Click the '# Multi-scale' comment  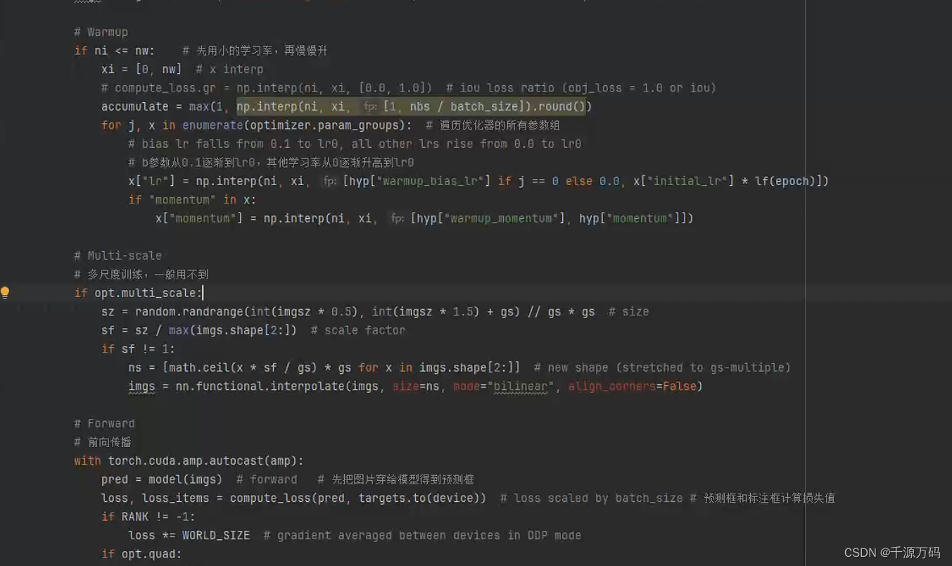118,256
